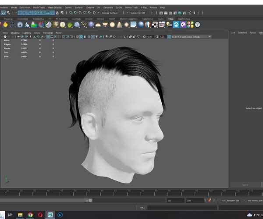Toggle viewport color management button
Viewport: 263px width, 219px height.
coord(169,37)
